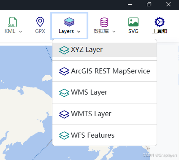
Task: Expand the 数据库 dropdown arrow
Action: pyautogui.click(x=114, y=32)
